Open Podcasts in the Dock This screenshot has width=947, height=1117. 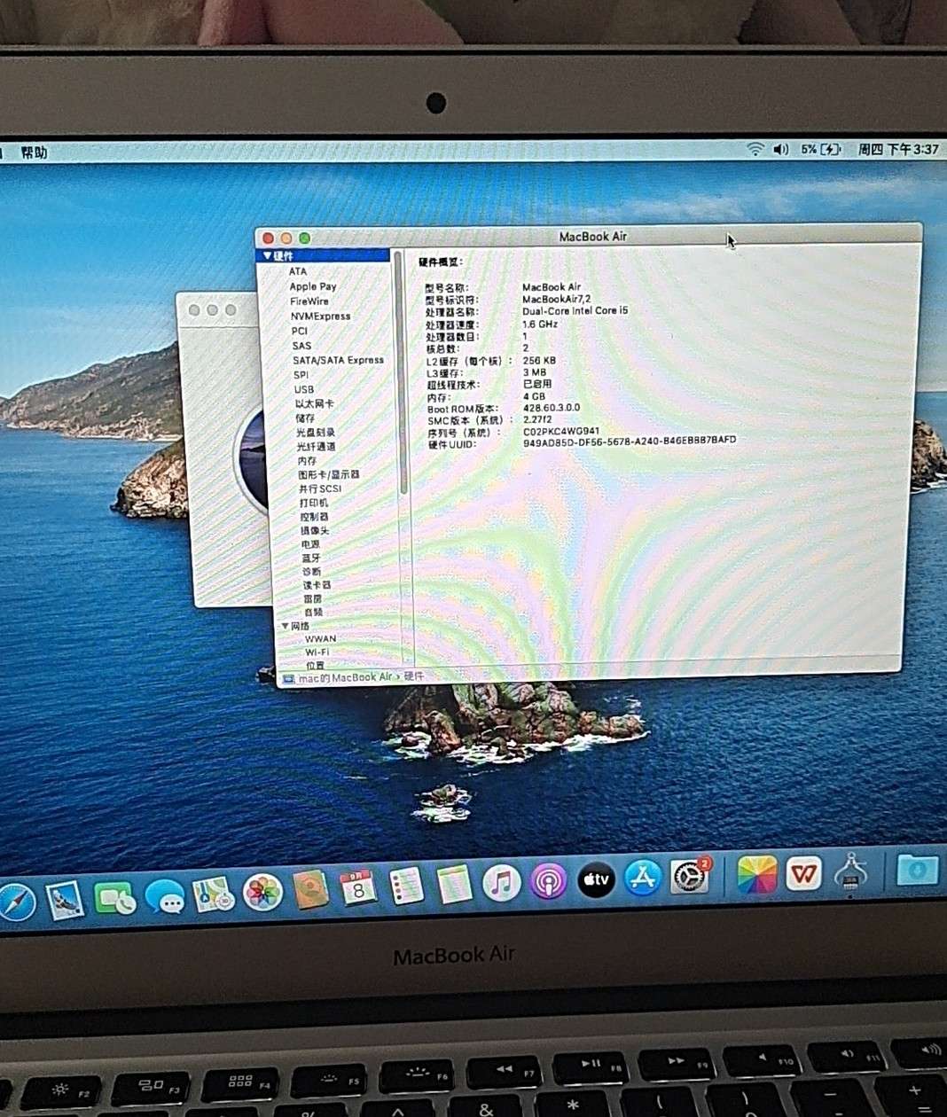549,882
